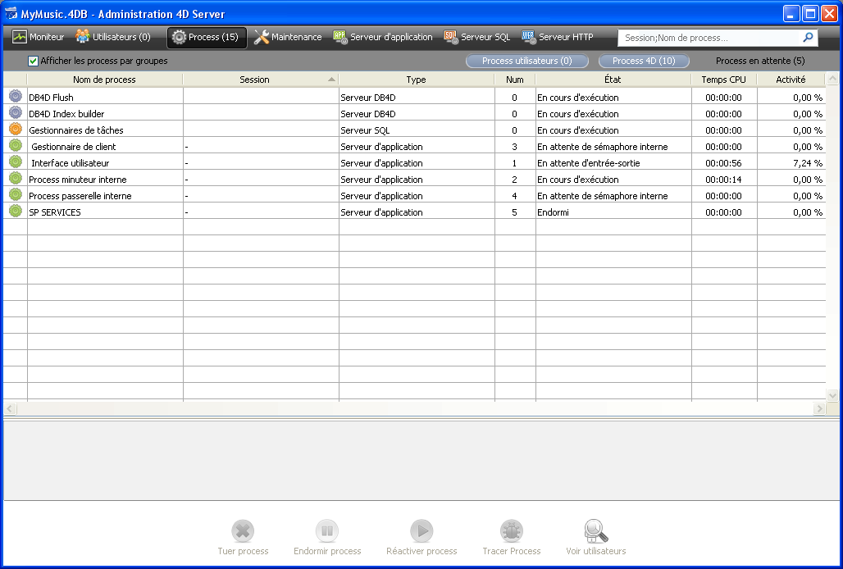Toggle Afficher les process par groupes checkbox
This screenshot has width=843, height=569.
tap(34, 61)
